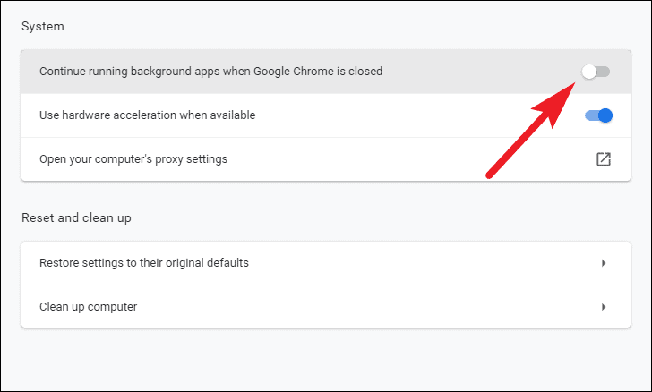Click light blue track of acceleration switch
The image size is (652, 392).
click(591, 115)
